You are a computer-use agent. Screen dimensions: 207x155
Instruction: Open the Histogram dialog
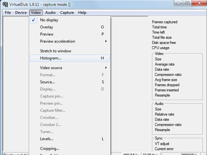[x=70, y=58]
